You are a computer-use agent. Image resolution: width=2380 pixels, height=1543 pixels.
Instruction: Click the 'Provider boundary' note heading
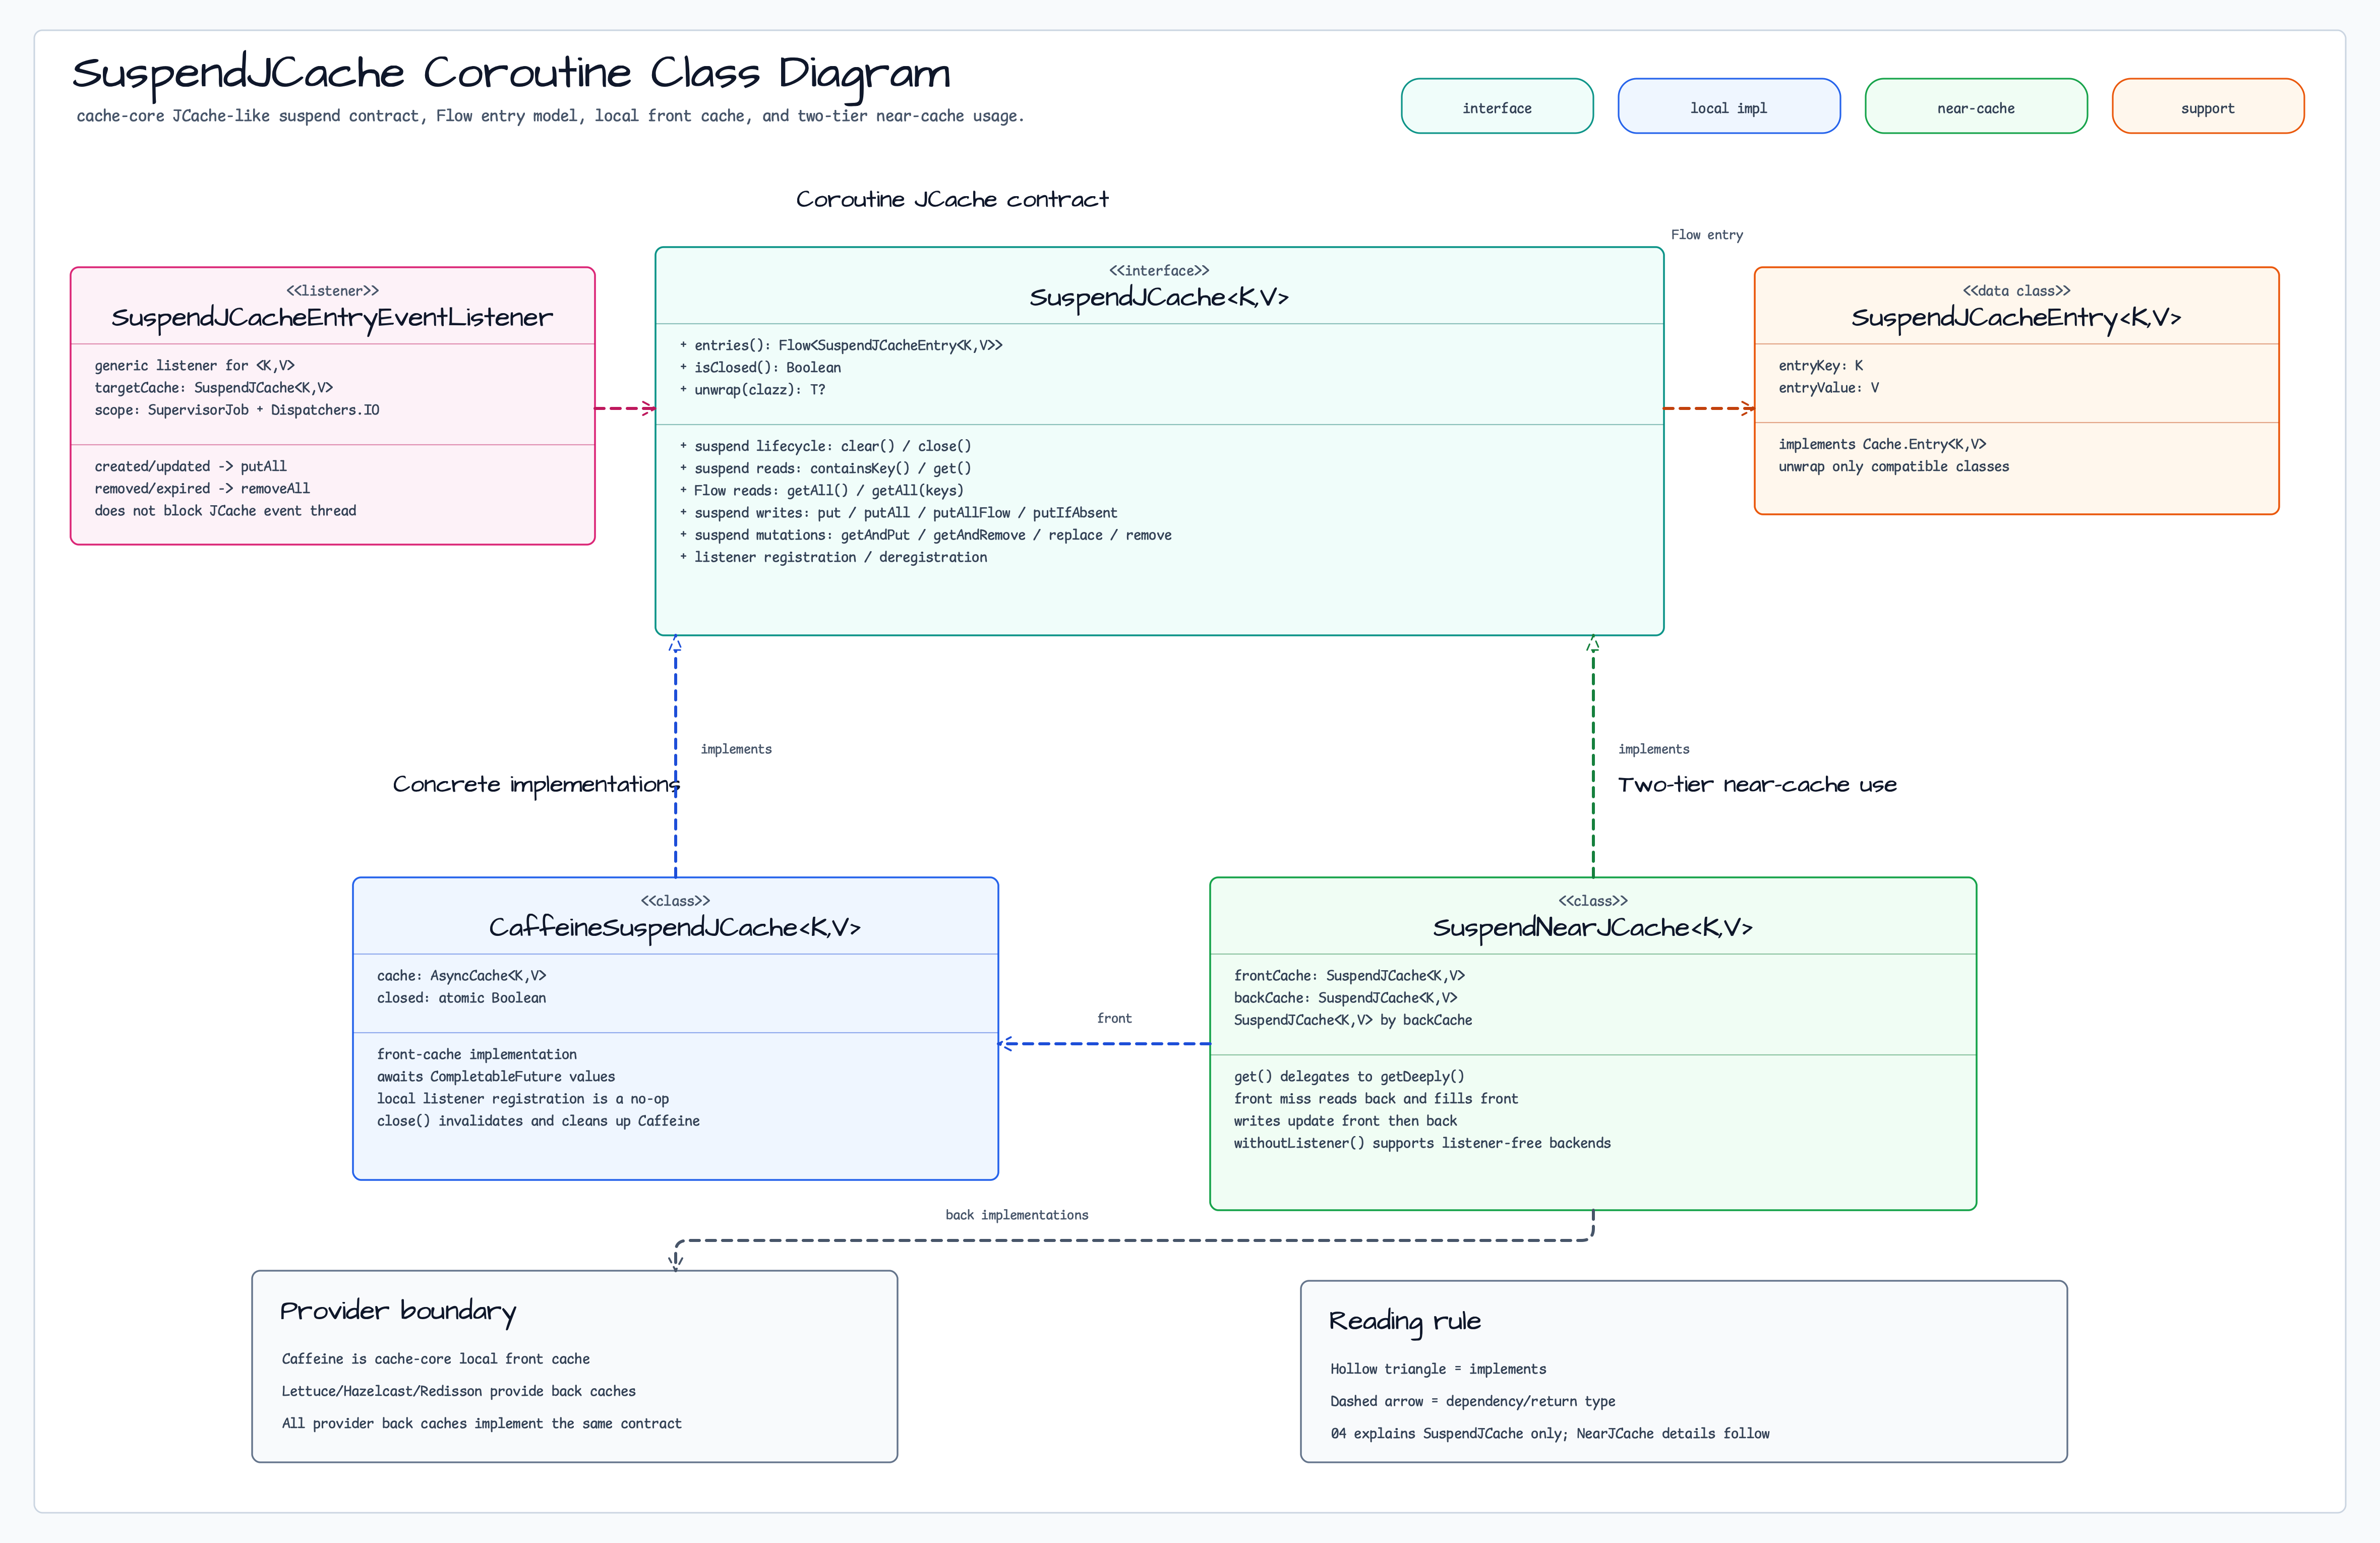point(398,1312)
